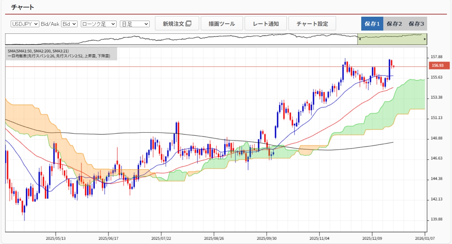Image resolution: width=452 pixels, height=244 pixels.
Task: Click the popup window icon in 新規注文
Action: tap(189, 23)
